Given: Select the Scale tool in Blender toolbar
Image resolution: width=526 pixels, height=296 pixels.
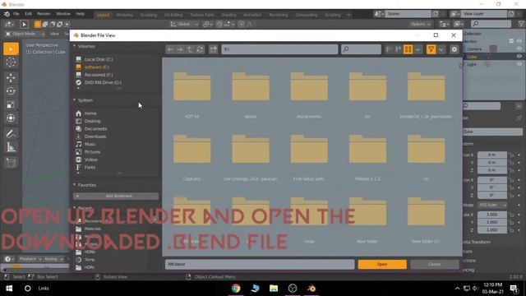Looking at the screenshot, I should (x=11, y=104).
